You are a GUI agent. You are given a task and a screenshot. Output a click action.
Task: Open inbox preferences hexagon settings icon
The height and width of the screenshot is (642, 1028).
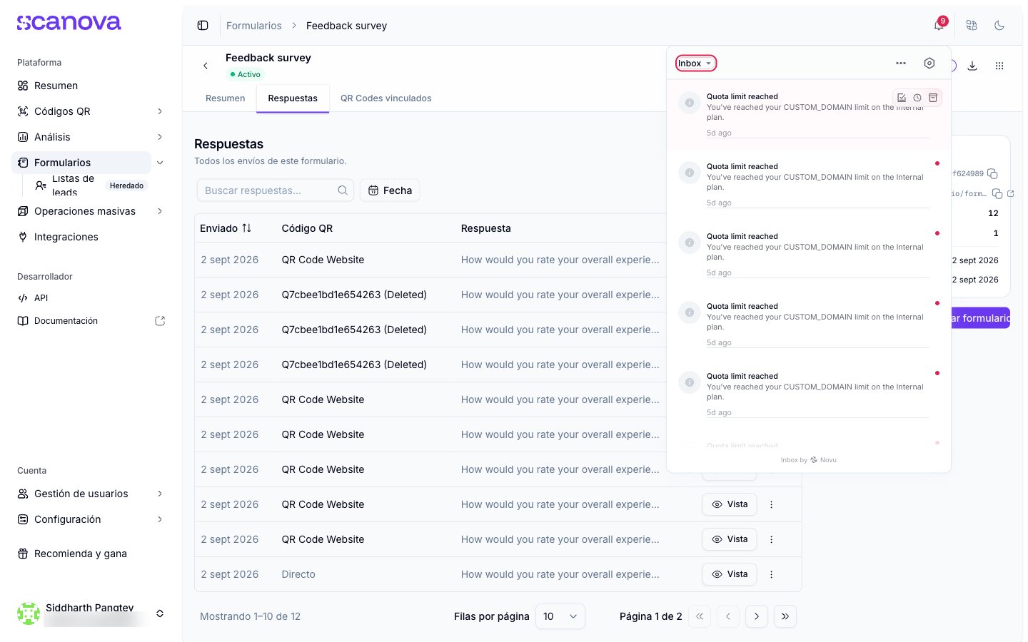929,63
